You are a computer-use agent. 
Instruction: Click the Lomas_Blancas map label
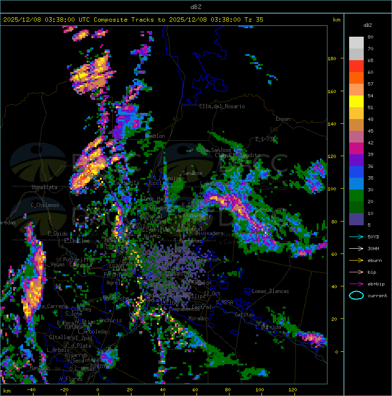[x=270, y=291]
